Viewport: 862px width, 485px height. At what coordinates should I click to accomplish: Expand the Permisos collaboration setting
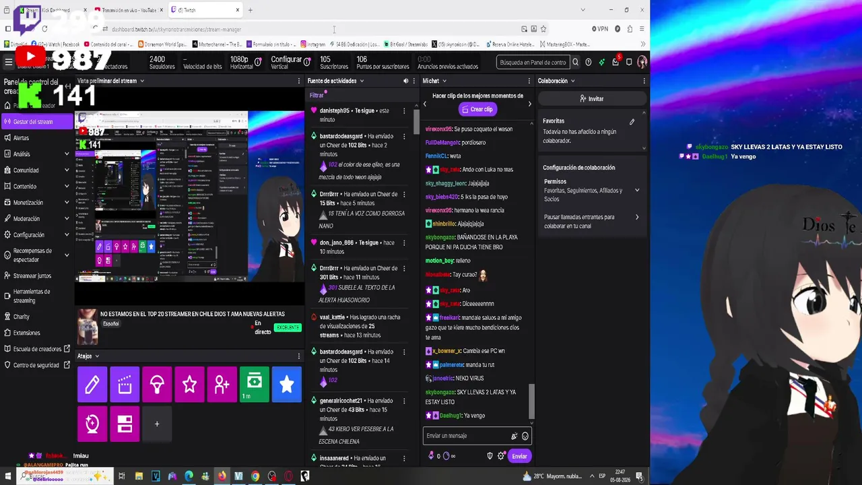[637, 191]
